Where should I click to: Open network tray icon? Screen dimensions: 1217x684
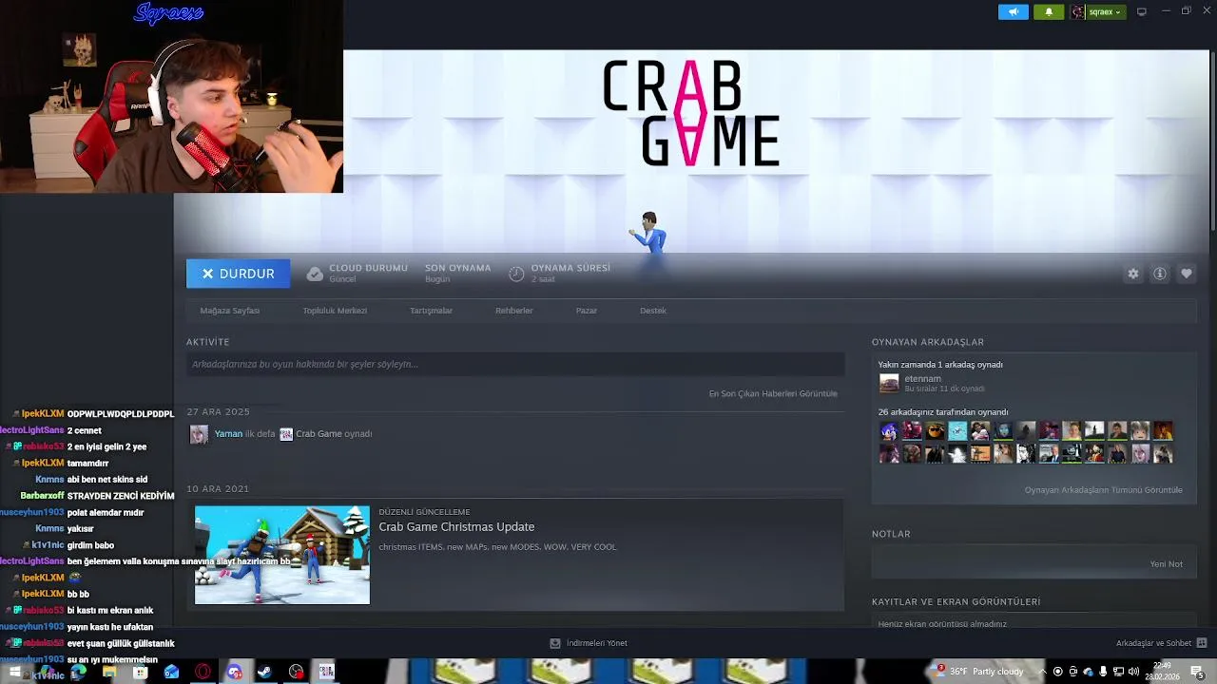[x=1118, y=672]
